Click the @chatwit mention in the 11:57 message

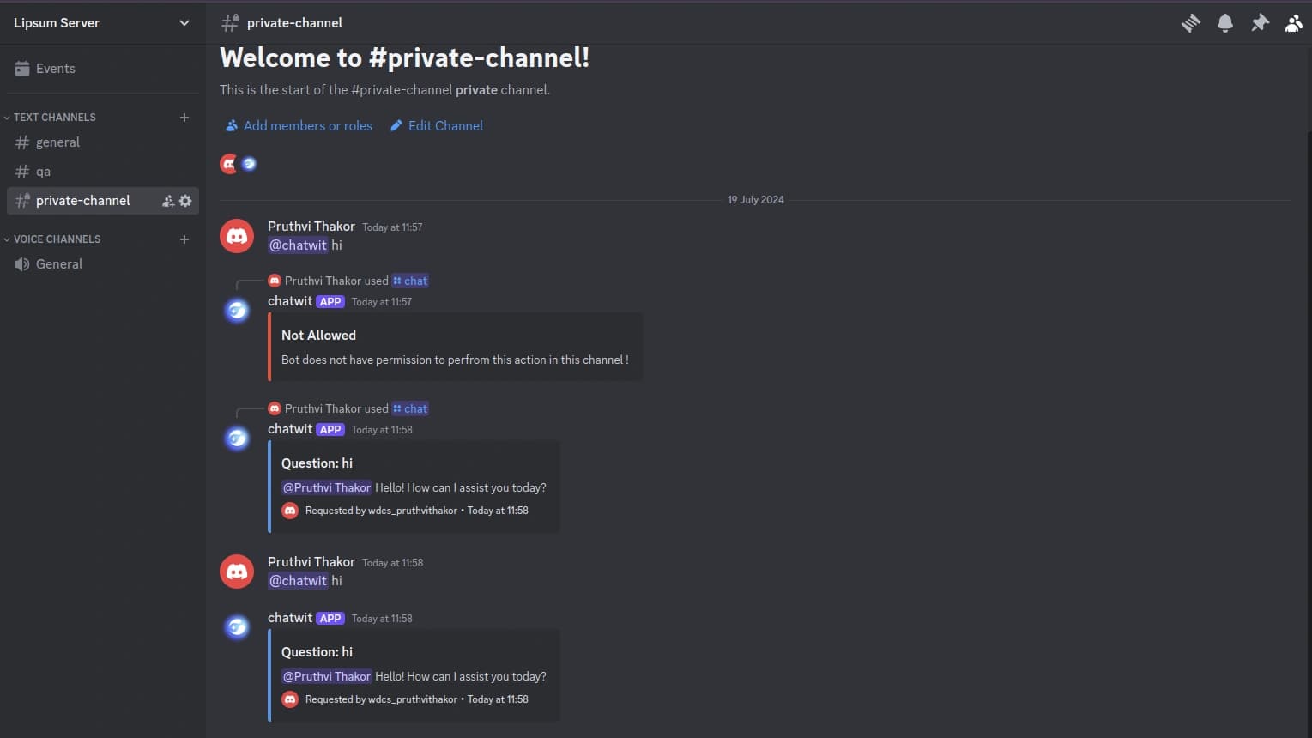(298, 245)
